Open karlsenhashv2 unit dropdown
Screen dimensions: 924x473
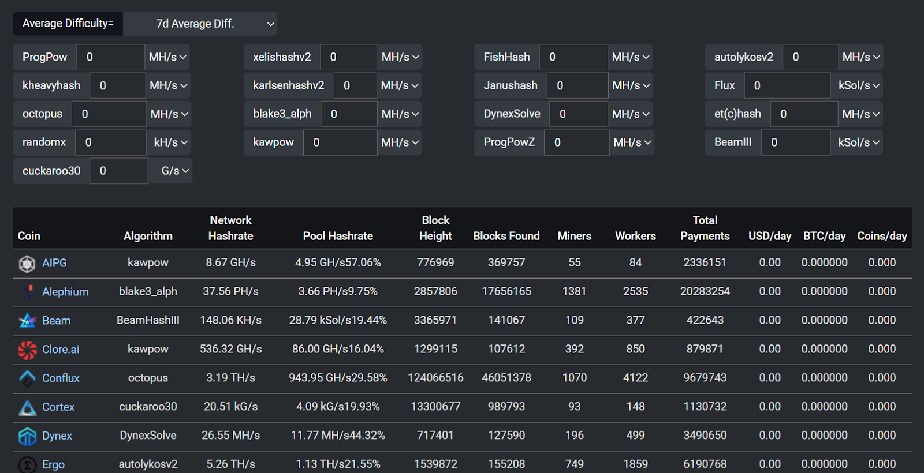pyautogui.click(x=400, y=85)
